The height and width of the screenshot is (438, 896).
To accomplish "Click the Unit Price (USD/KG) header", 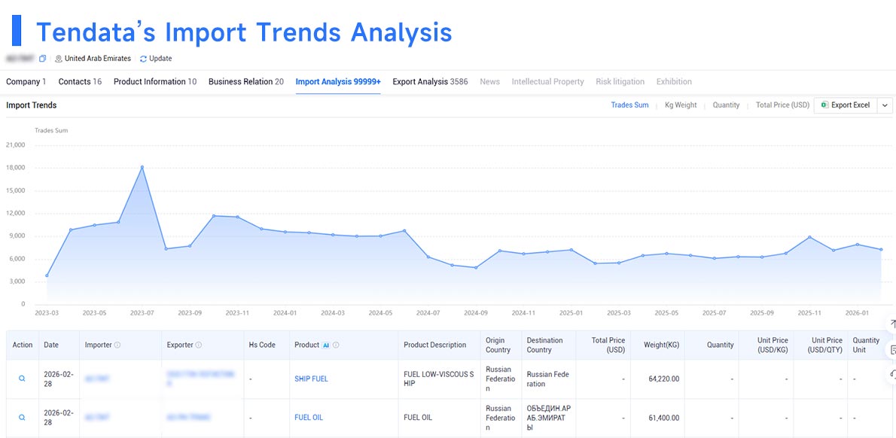I will point(773,345).
